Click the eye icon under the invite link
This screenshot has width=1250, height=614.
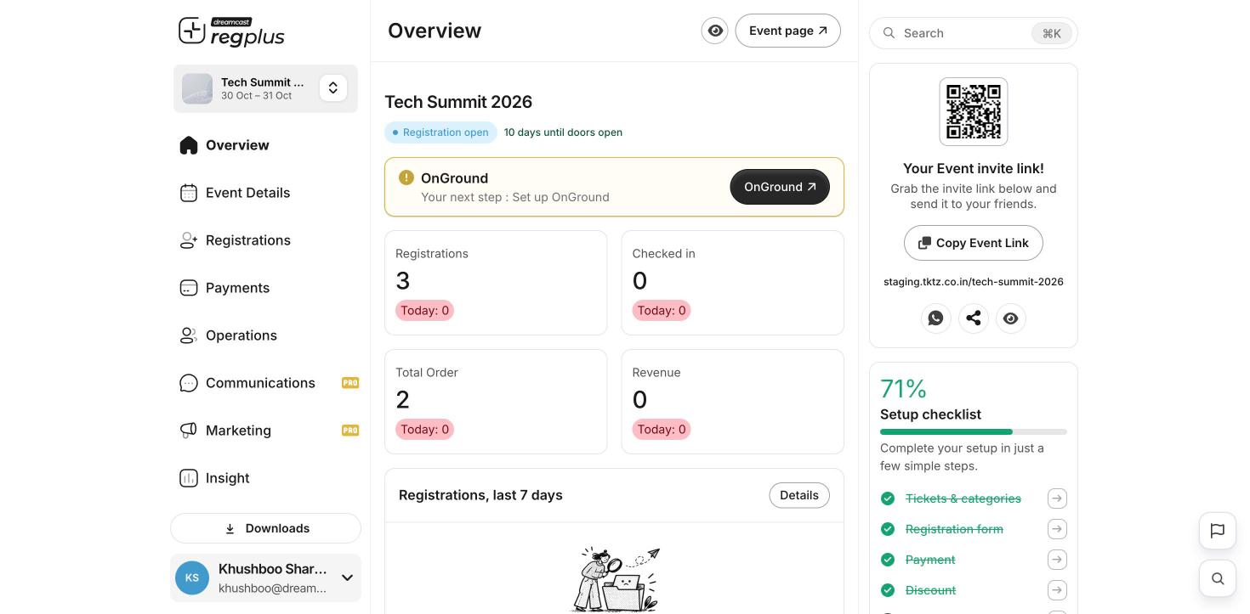pos(1011,318)
